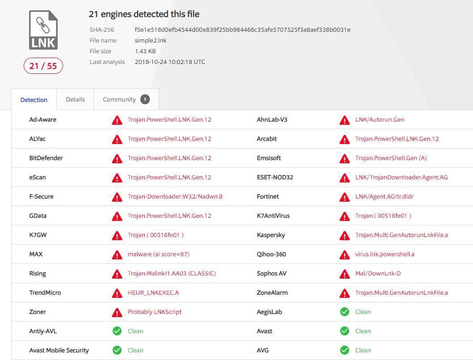The height and width of the screenshot is (360, 473).
Task: Click the Last analysis field label
Action: tap(107, 62)
